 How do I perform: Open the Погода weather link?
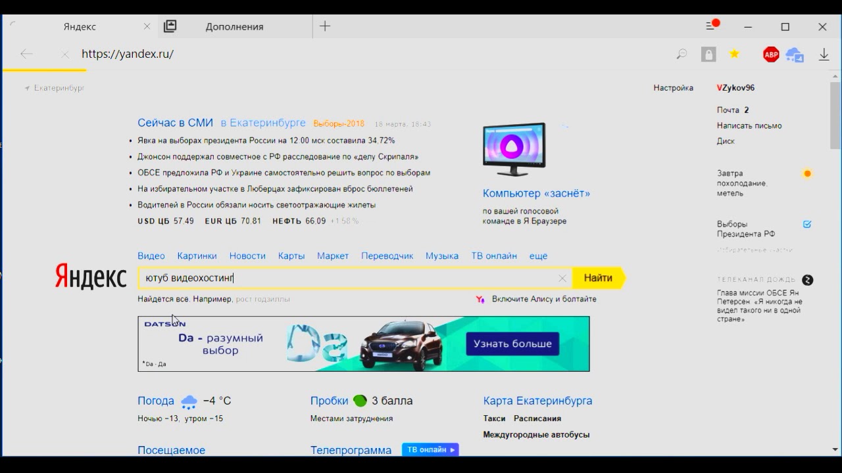156,401
